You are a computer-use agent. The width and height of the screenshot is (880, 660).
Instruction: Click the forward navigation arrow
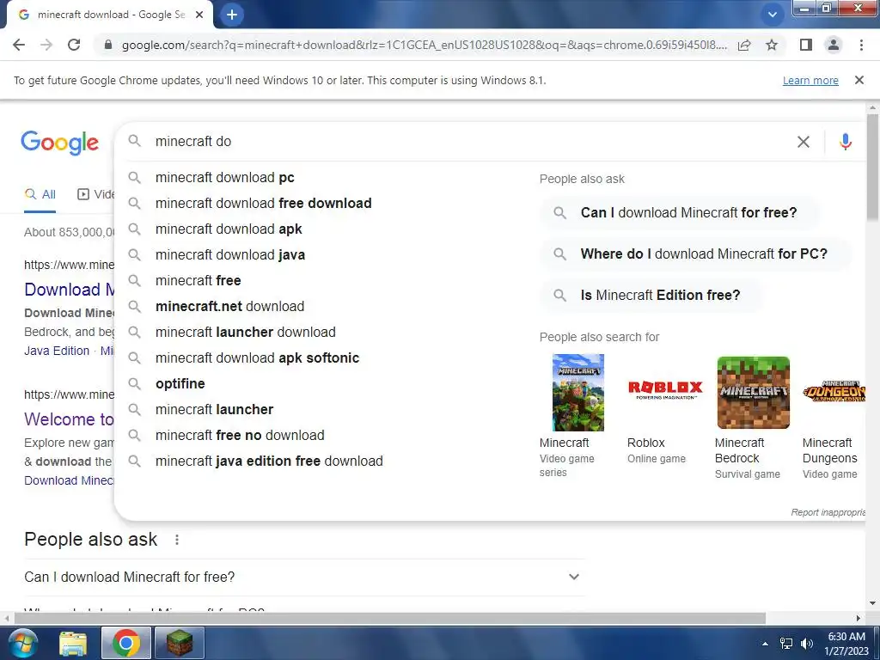point(46,45)
